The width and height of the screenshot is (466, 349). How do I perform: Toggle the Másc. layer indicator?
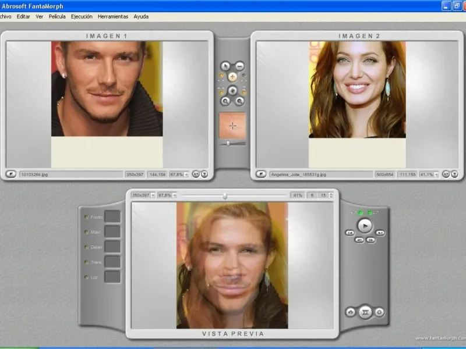86,232
